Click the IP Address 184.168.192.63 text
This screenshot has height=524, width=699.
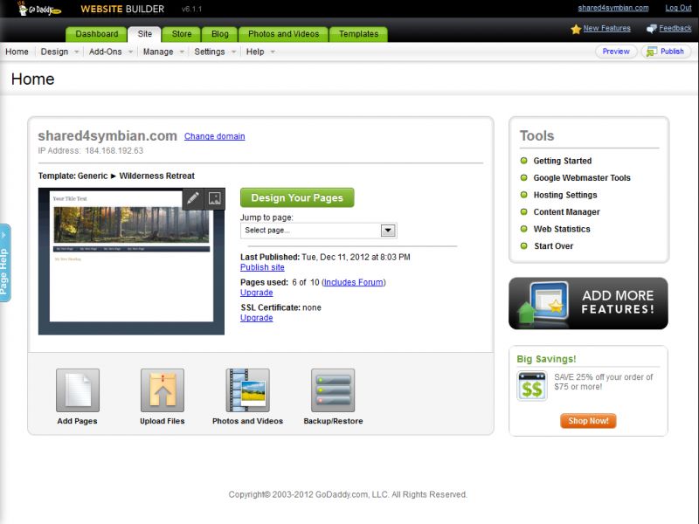[x=91, y=150]
